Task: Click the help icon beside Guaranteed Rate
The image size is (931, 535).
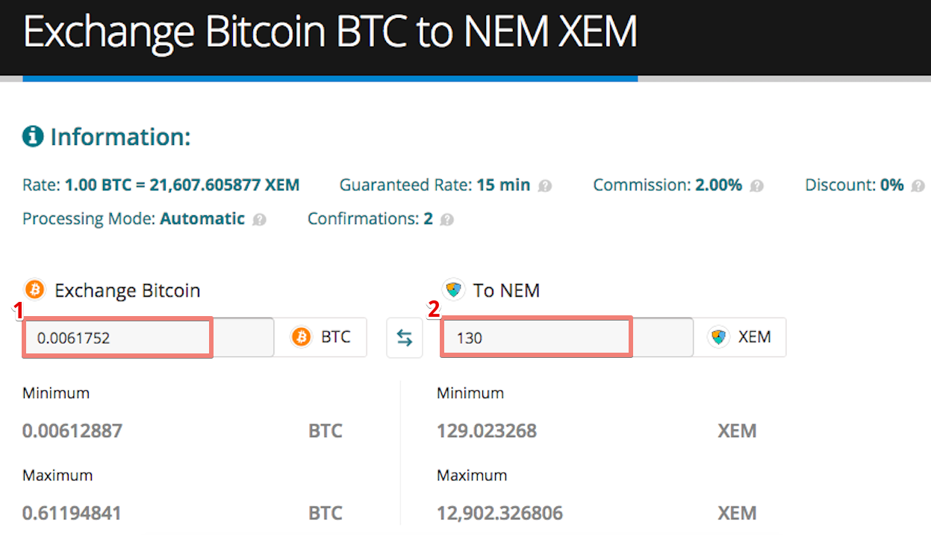Action: pyautogui.click(x=545, y=186)
